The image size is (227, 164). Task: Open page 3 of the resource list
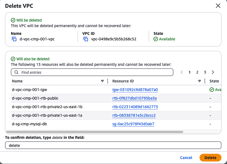(205, 72)
